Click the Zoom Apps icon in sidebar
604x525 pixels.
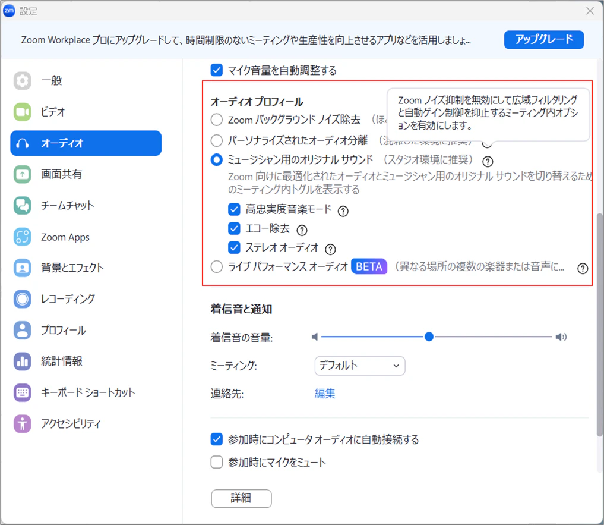[23, 237]
